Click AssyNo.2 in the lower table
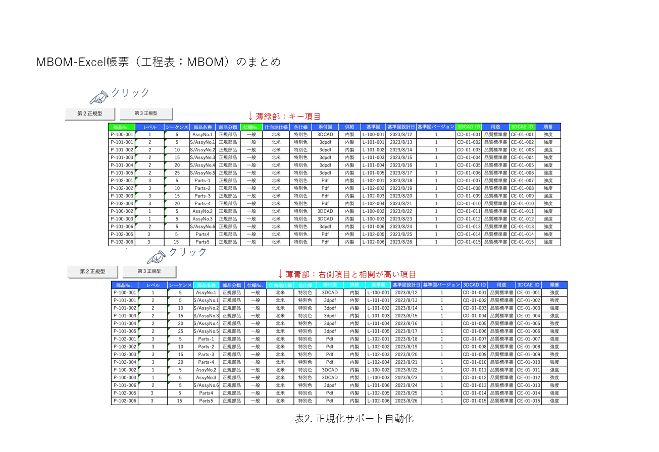Image resolution: width=659 pixels, height=452 pixels. click(x=206, y=370)
